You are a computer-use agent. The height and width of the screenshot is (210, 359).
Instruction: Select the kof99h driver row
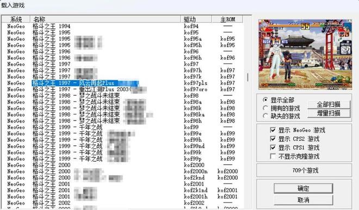coord(122,139)
